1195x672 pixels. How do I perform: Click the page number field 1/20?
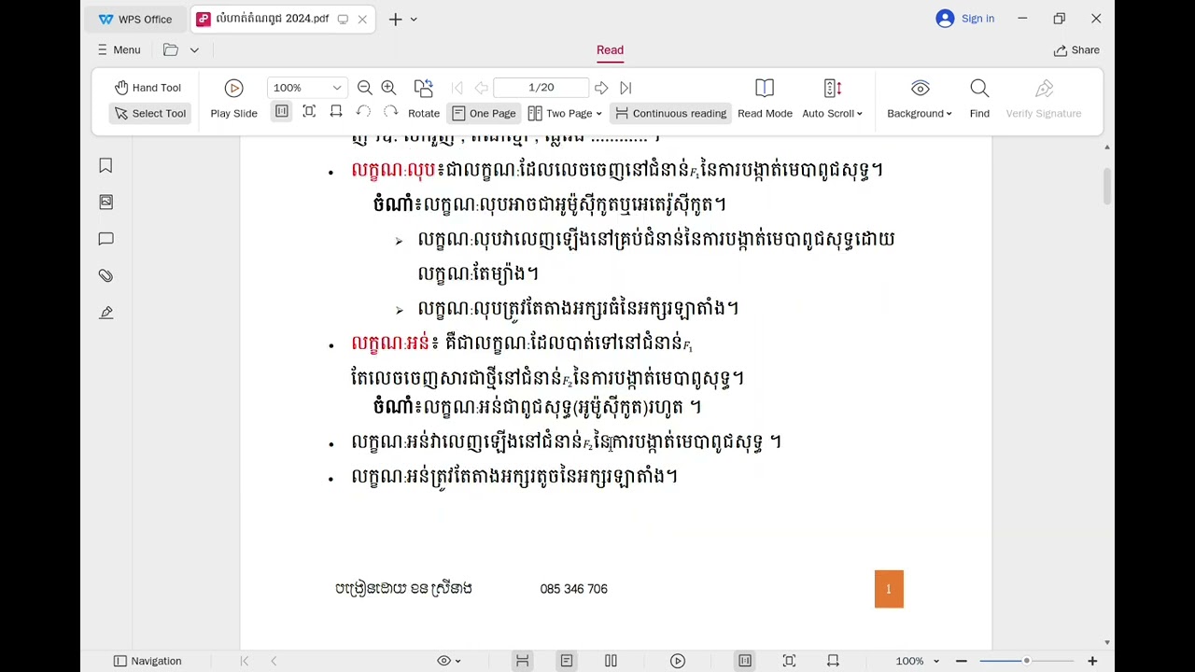[541, 88]
